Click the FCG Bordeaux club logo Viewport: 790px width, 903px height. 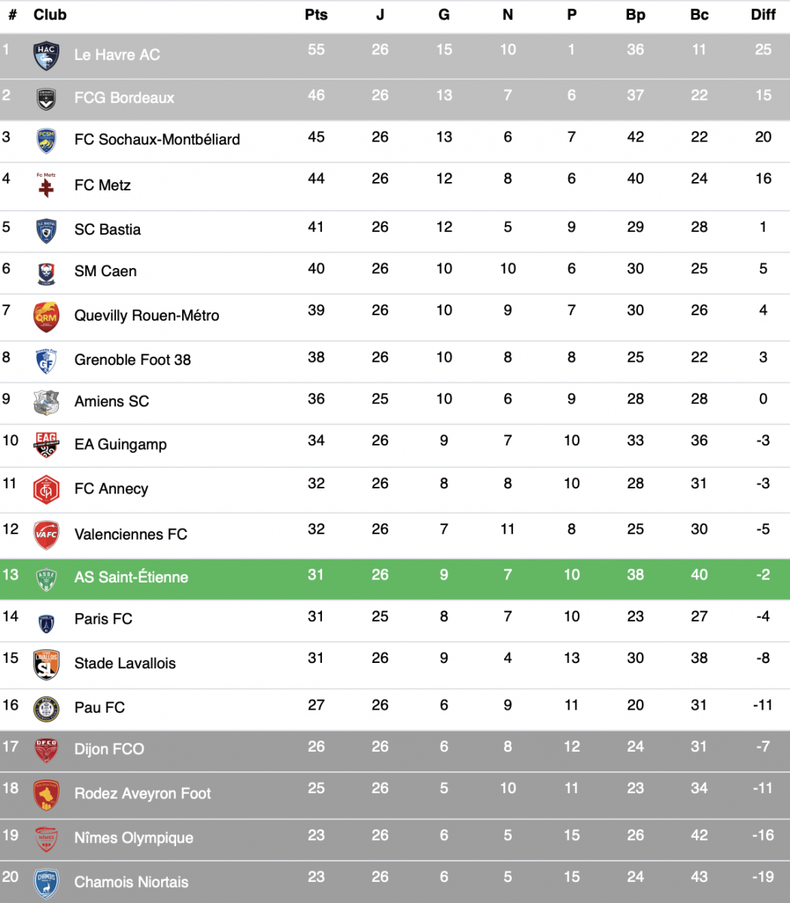pos(46,99)
